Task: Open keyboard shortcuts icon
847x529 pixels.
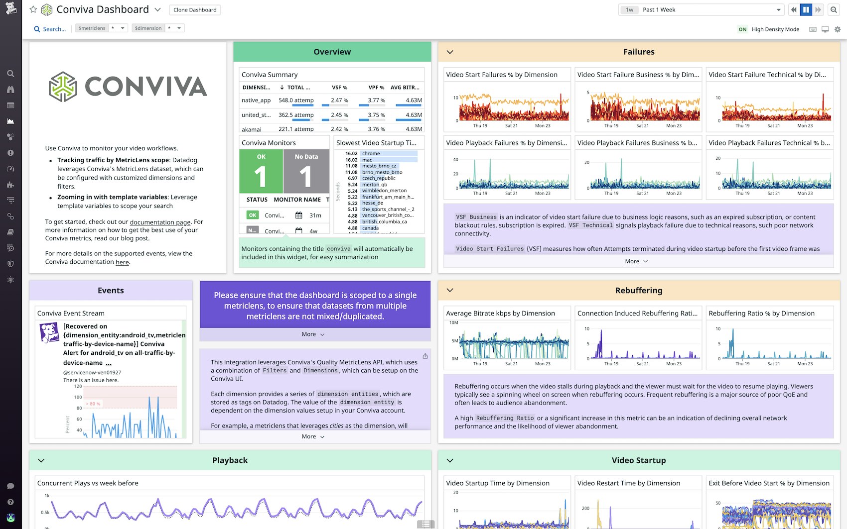Action: coord(813,29)
